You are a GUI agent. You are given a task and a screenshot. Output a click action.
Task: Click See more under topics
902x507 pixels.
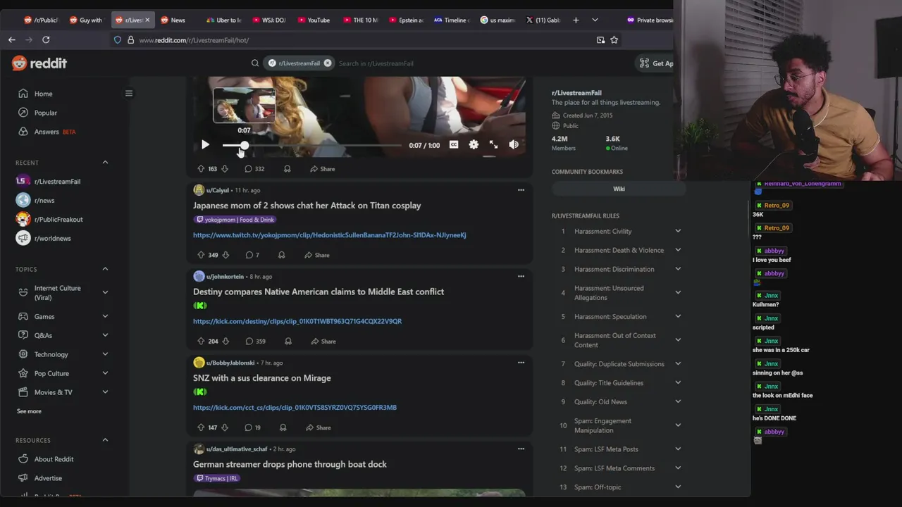(29, 411)
